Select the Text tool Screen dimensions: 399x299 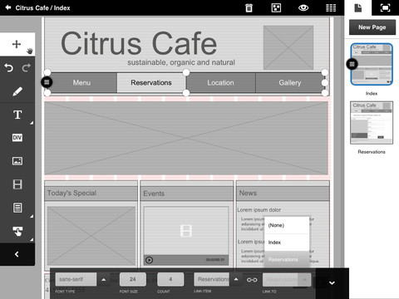(17, 115)
